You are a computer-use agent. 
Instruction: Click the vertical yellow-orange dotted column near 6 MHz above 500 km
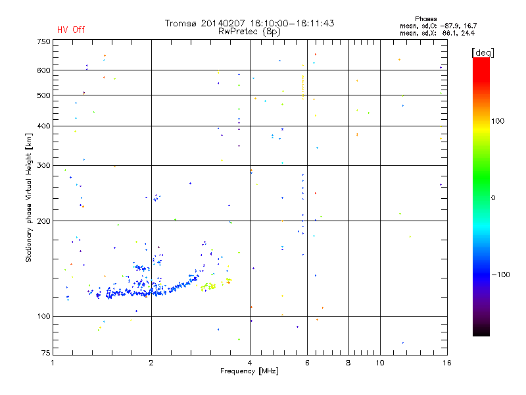tap(303, 87)
